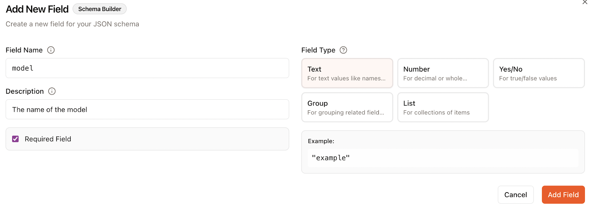Select the Number field type
Viewport: 592px width, 211px height.
(x=443, y=73)
